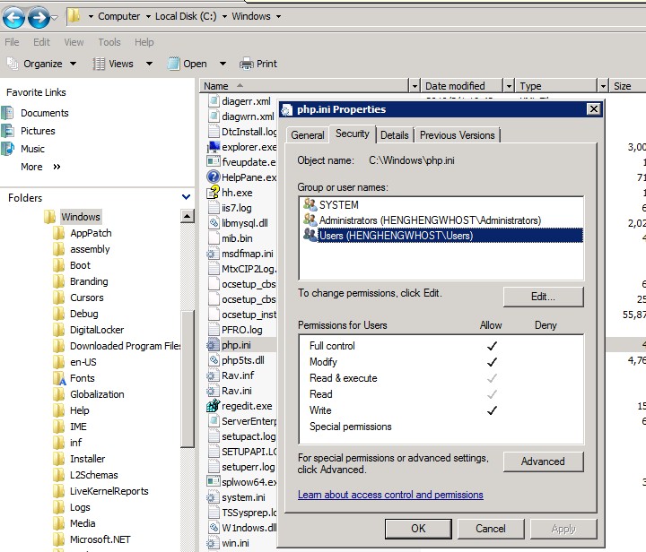The width and height of the screenshot is (646, 552).
Task: Select the Special permissions row
Action: [441, 427]
